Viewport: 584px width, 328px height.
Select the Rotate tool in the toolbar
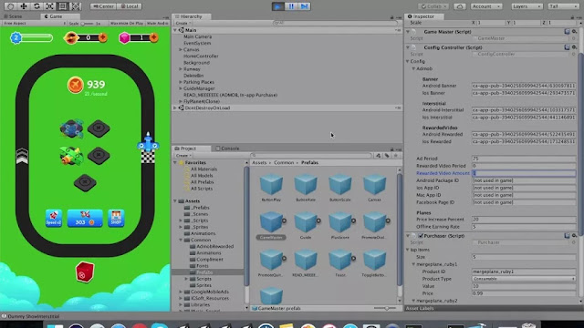(36, 6)
